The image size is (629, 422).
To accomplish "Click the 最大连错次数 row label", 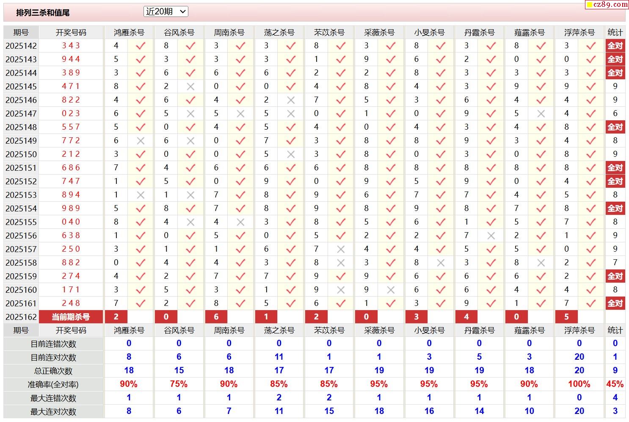I will 53,398.
